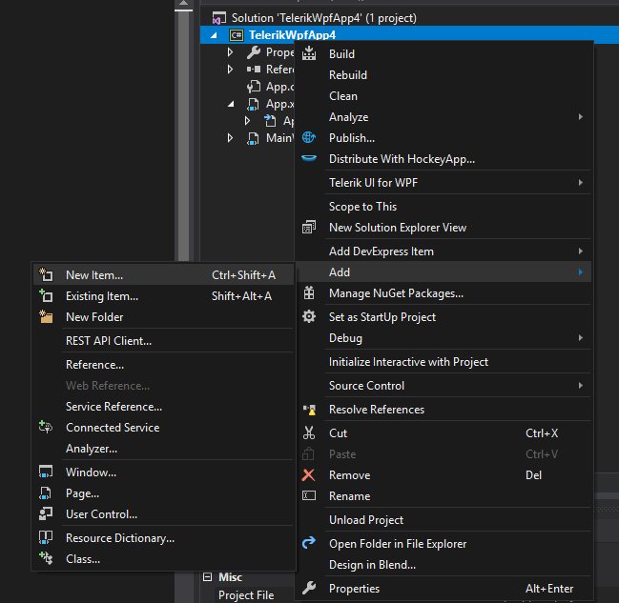This screenshot has width=619, height=603.
Task: Open the Telerik UI for WPF submenu arrow
Action: (x=580, y=183)
